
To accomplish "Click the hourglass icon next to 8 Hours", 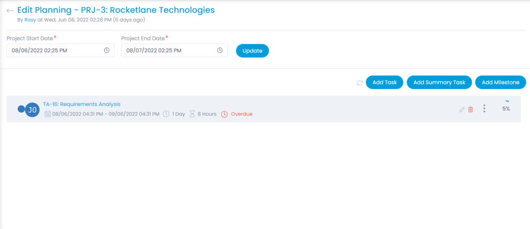I will point(193,114).
